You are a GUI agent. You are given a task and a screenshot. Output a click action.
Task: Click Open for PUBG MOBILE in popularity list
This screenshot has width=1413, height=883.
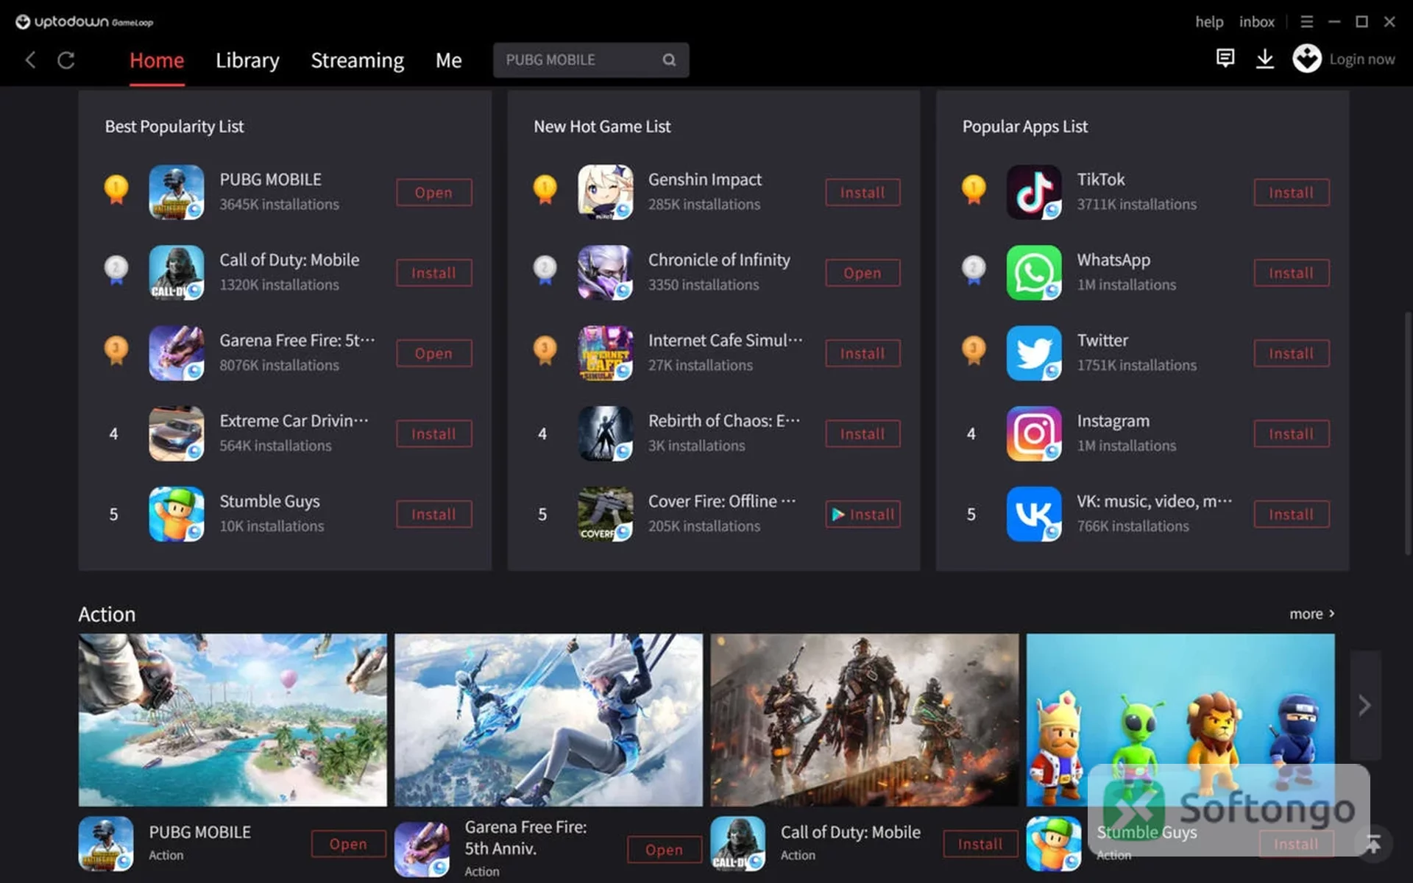click(x=433, y=192)
